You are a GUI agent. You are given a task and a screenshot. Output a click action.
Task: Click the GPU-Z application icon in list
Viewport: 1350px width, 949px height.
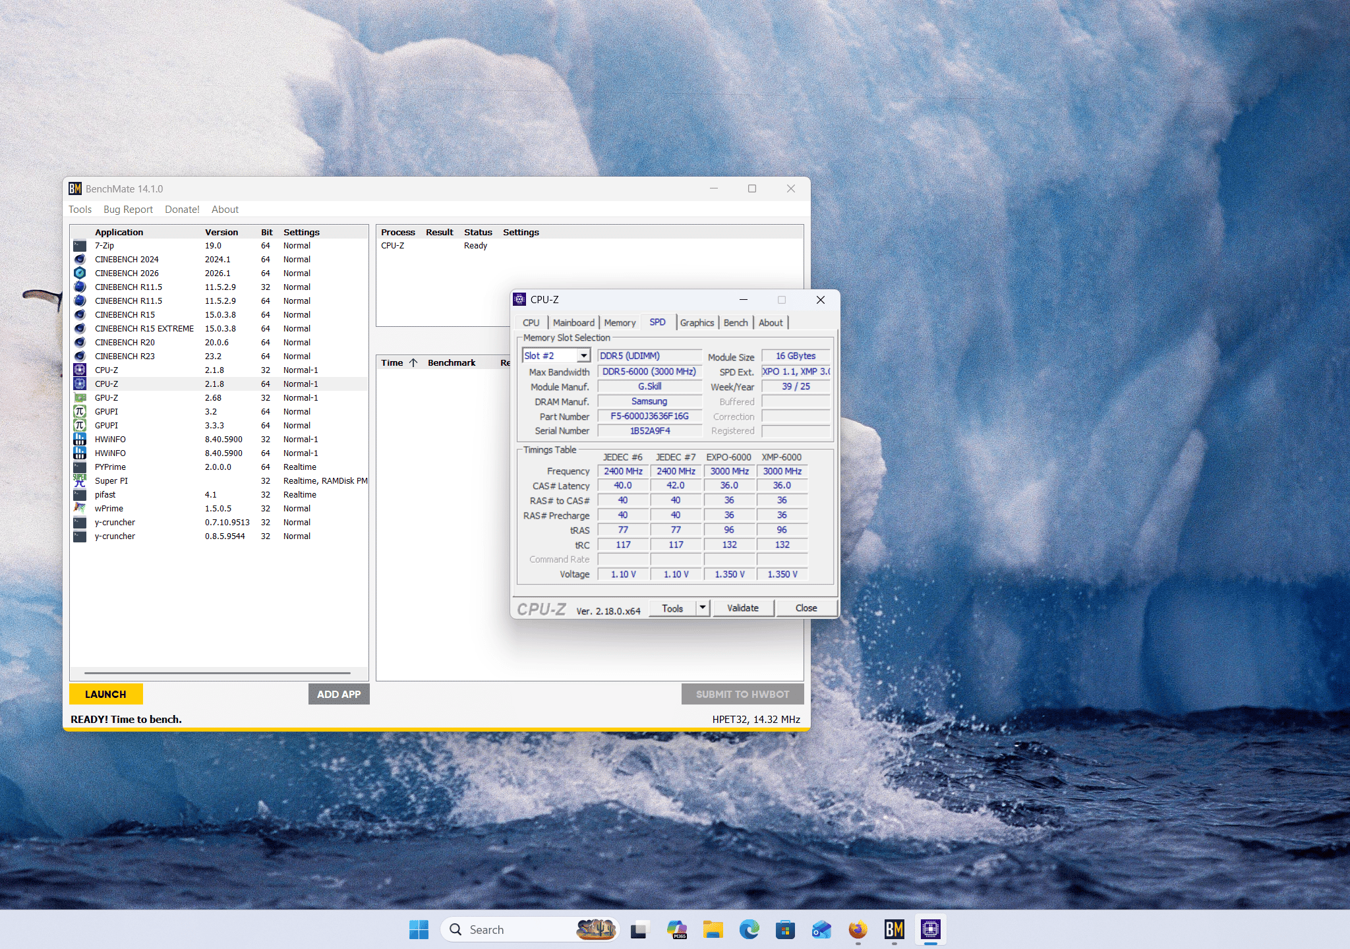click(x=80, y=397)
